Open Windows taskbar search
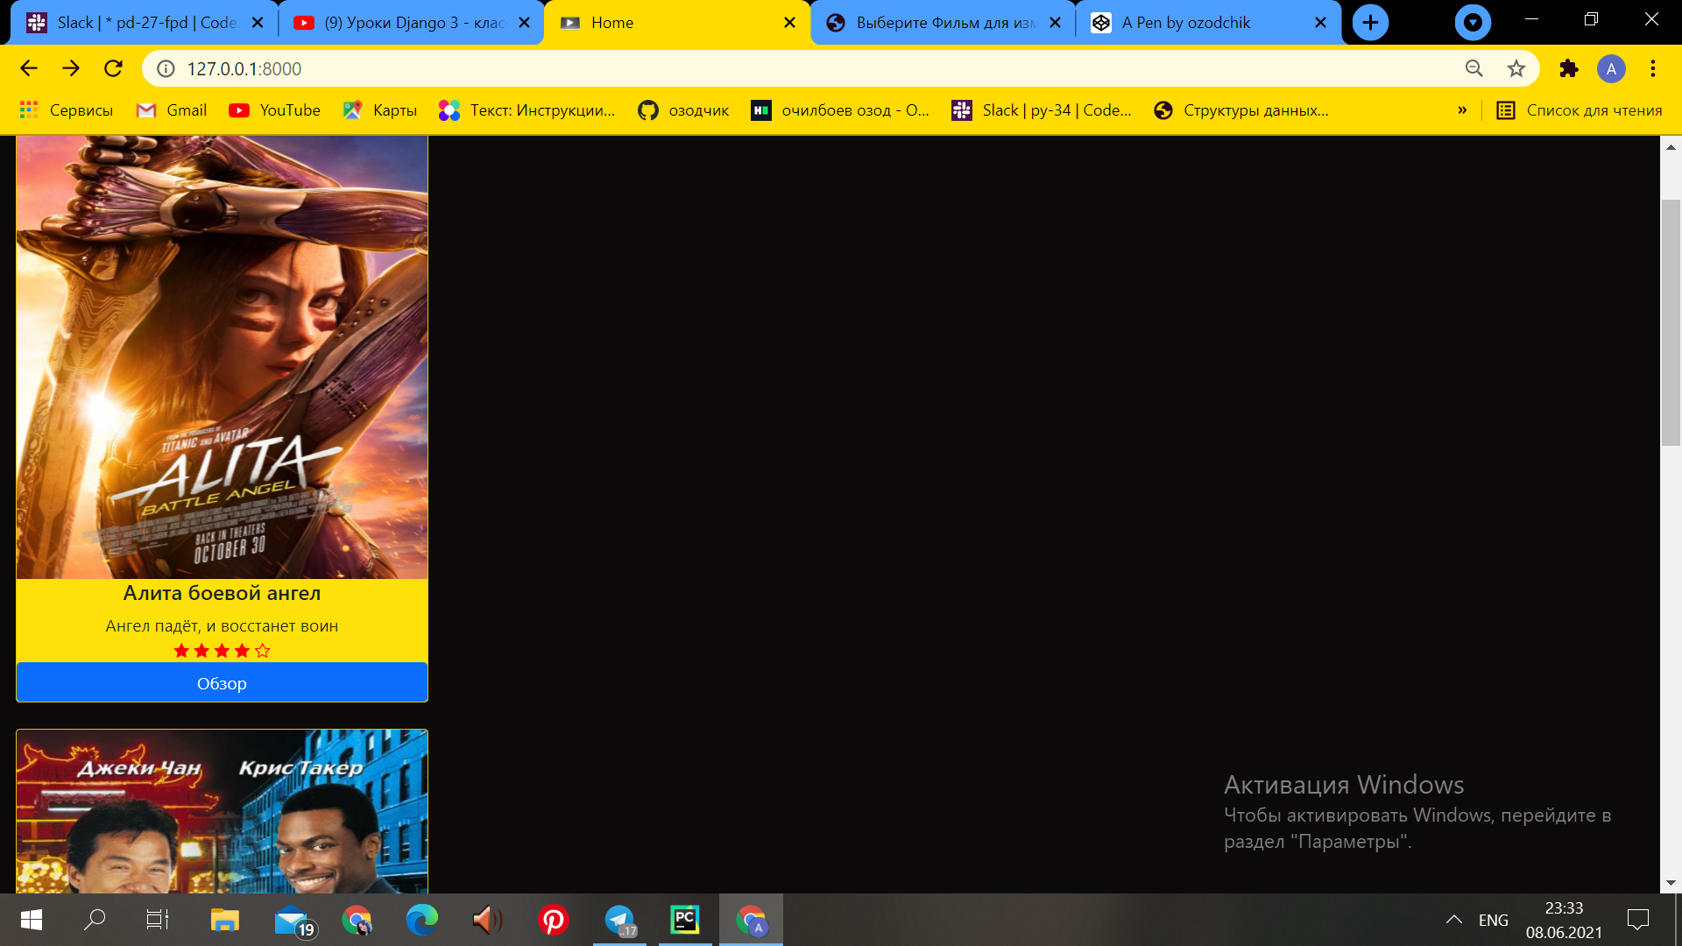This screenshot has width=1682, height=946. [x=95, y=920]
